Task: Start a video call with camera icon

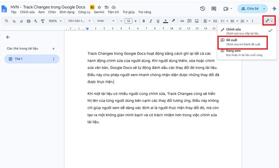Action: [226, 9]
